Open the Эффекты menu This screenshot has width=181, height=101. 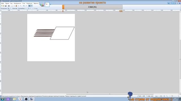click(36, 3)
